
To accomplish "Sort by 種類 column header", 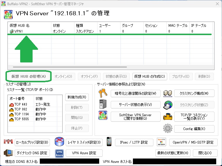I will 86,25.
